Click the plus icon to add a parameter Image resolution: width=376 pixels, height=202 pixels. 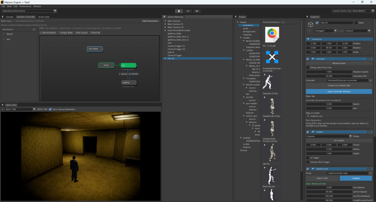click(x=34, y=29)
